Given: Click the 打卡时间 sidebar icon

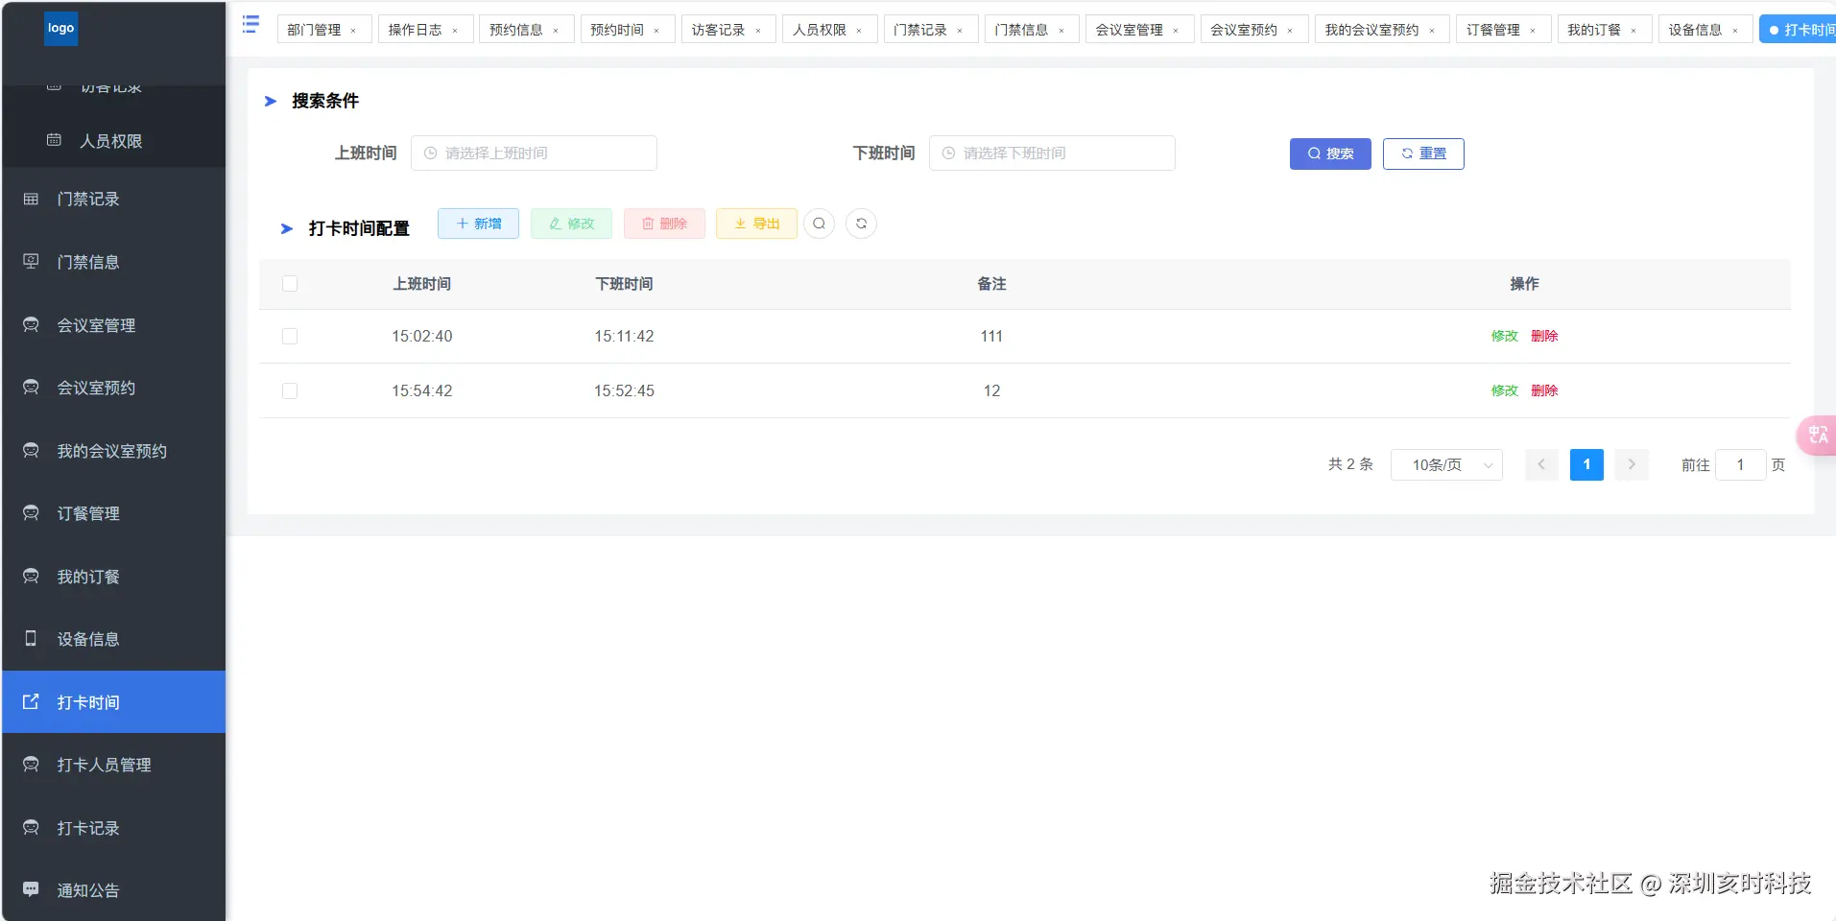Looking at the screenshot, I should [31, 701].
